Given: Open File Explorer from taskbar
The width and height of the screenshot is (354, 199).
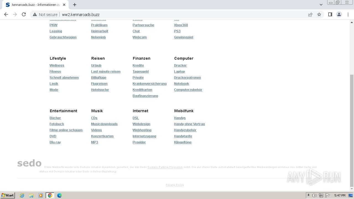Looking at the screenshot, I should tap(31, 195).
